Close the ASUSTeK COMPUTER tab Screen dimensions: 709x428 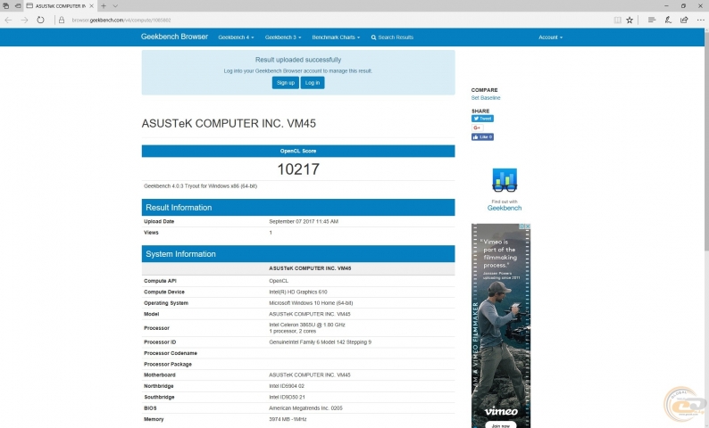tap(91, 6)
